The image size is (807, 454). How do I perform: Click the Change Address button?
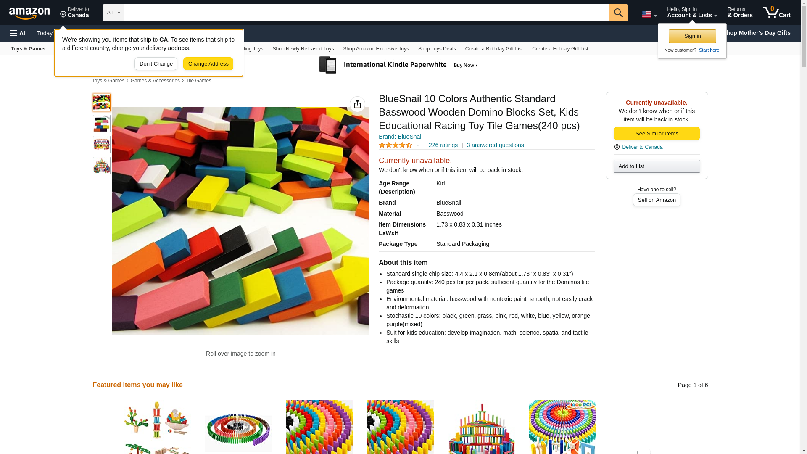208,64
